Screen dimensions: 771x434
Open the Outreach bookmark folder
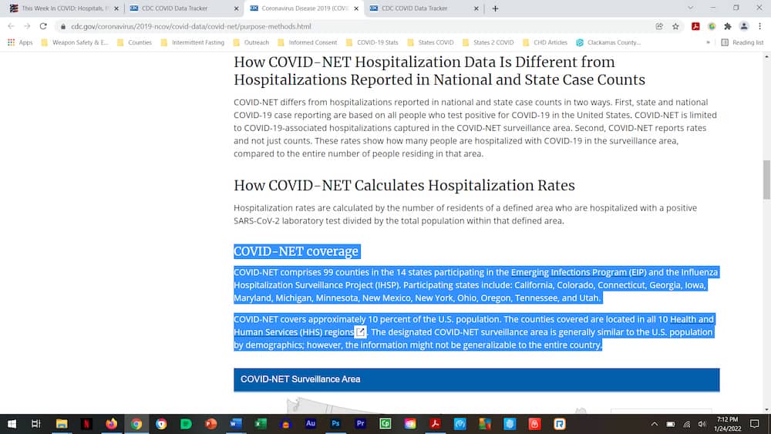(251, 42)
